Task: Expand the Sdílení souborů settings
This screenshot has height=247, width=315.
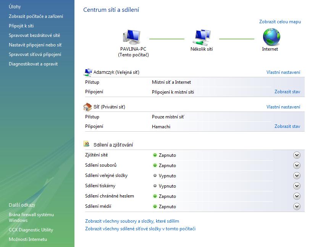Action: [x=297, y=166]
